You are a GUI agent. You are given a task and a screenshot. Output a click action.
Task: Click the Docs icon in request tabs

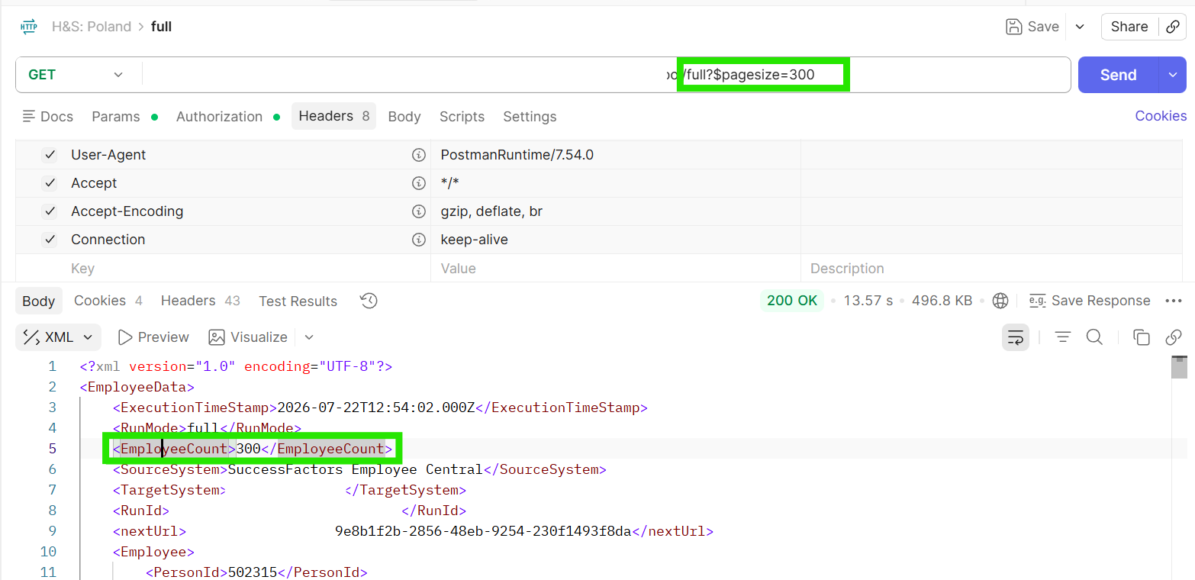pos(29,116)
